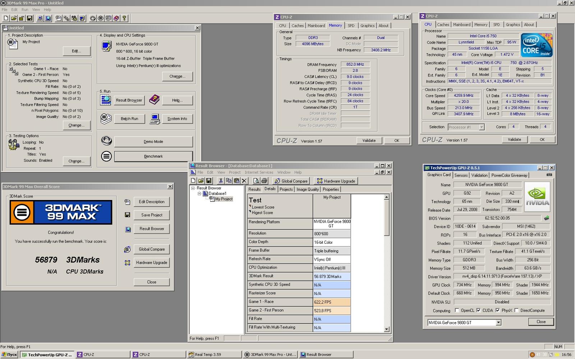The height and width of the screenshot is (359, 575).
Task: Click the Save floppy icon in 3DMark toolbar
Action: (x=29, y=18)
